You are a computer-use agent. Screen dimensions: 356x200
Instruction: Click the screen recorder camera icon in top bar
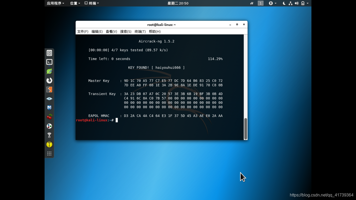(x=252, y=3)
